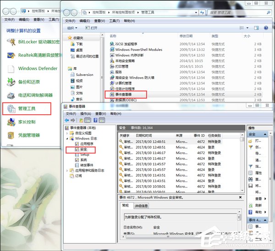Screen dimensions: 275x251
Task: Expand 查看 submenu arrow in 操作 pane
Action: pos(265,199)
